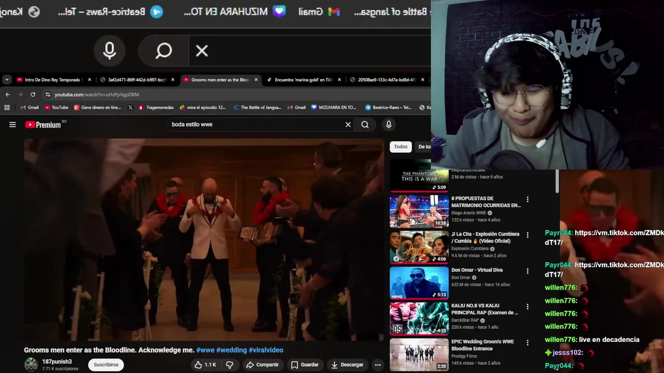Click the 'Diego Aranis WWE' channel name
The height and width of the screenshot is (373, 664).
(x=468, y=213)
